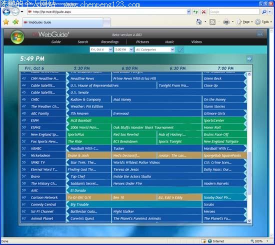Open the Gilmore Girls program
Screen dimensions: 275x245
(x=224, y=113)
